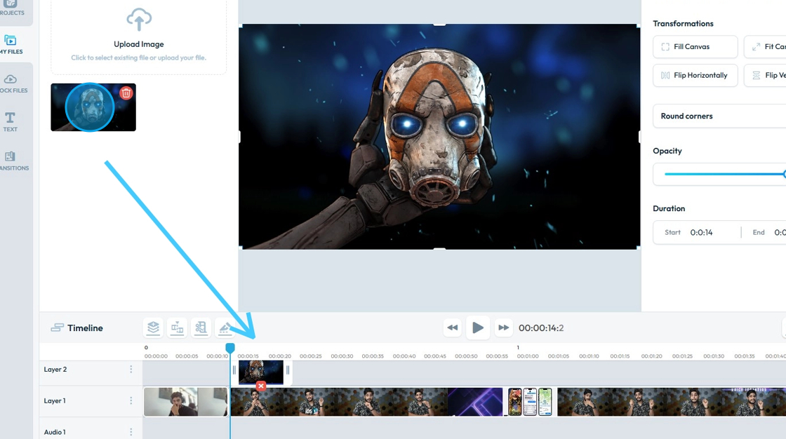Select the uploaded mask image thumbnail
The height and width of the screenshot is (439, 786).
click(x=93, y=107)
